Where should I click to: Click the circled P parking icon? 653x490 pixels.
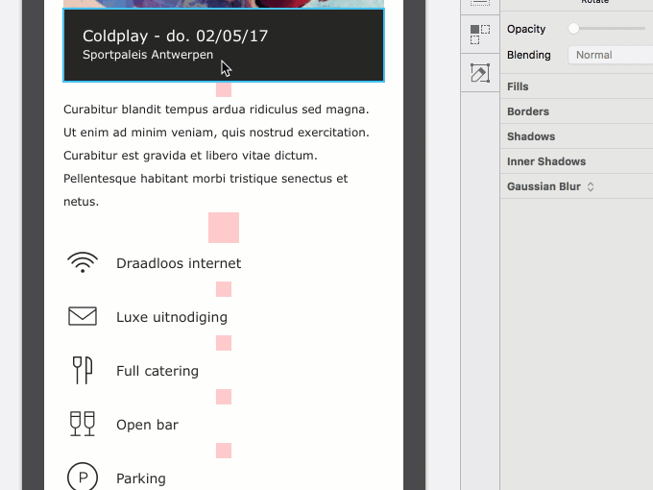(83, 477)
